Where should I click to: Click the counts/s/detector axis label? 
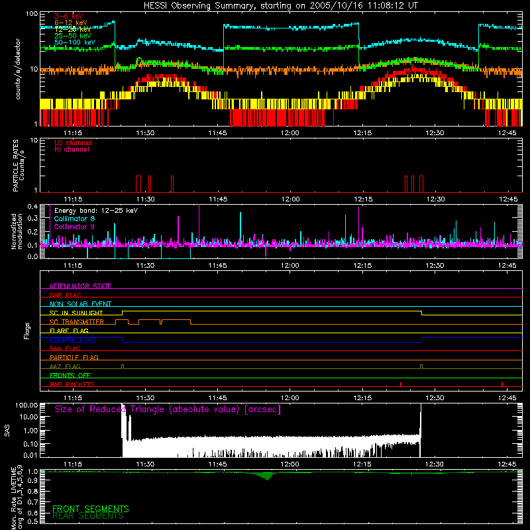pyautogui.click(x=18, y=69)
